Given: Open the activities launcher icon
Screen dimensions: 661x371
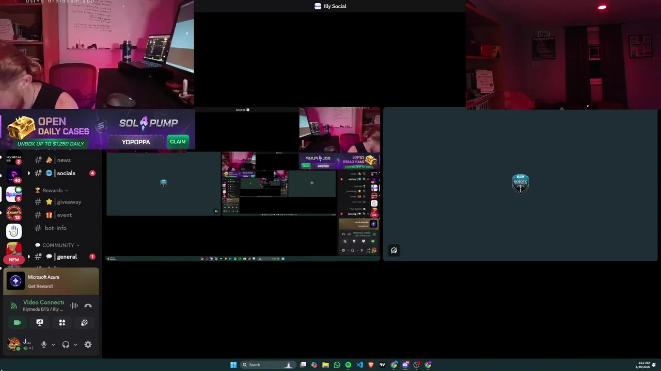Looking at the screenshot, I should (x=62, y=323).
